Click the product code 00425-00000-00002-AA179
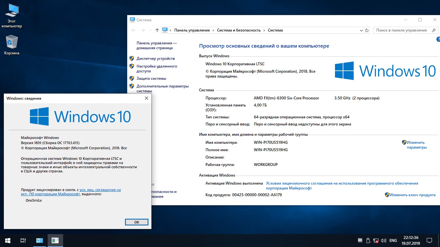Image resolution: width=440 pixels, height=247 pixels. pyautogui.click(x=257, y=195)
